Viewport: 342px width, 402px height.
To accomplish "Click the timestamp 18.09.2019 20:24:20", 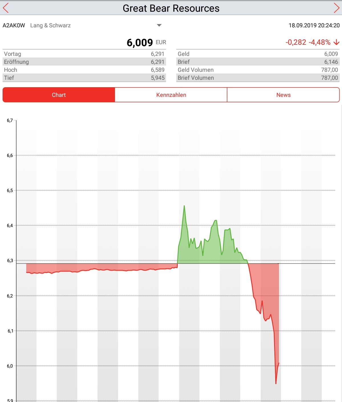I will point(314,25).
